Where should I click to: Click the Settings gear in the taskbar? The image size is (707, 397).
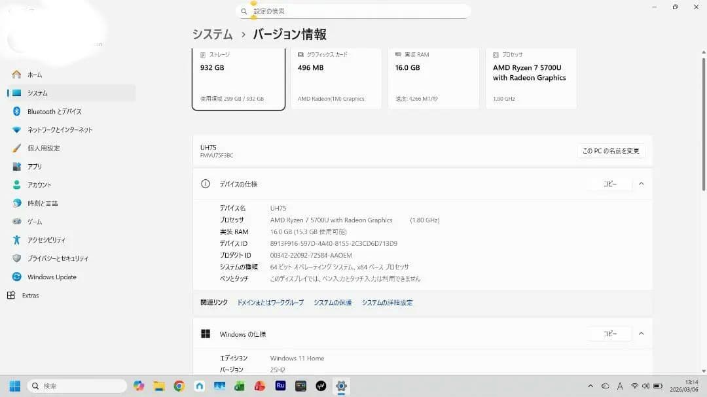341,386
